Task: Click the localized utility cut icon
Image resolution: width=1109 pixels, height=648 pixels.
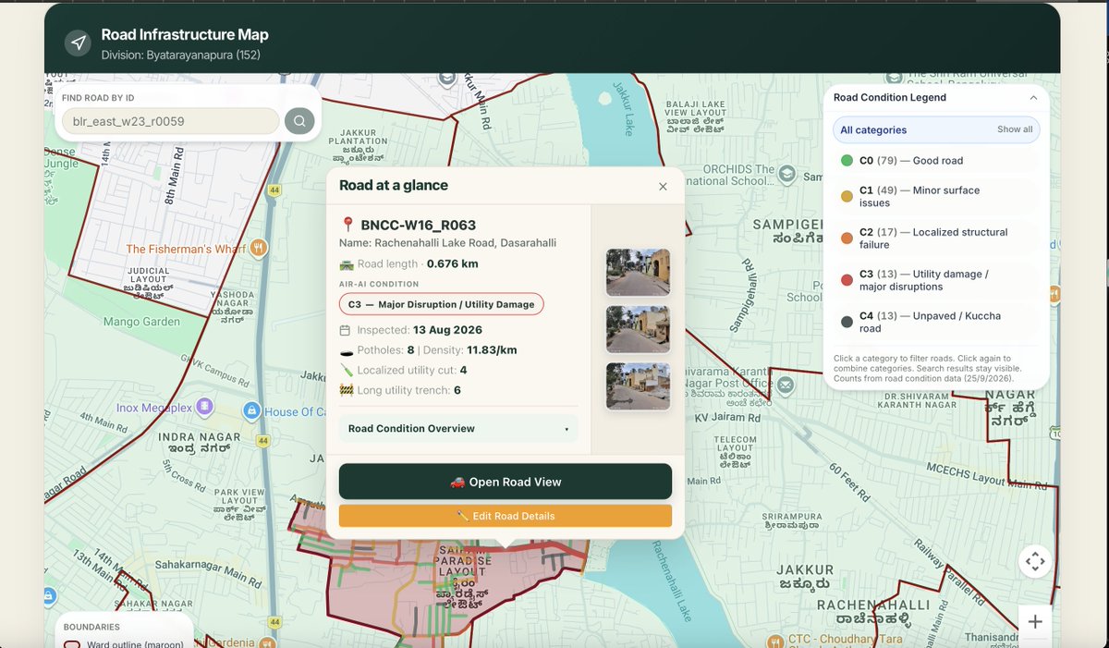Action: (346, 371)
